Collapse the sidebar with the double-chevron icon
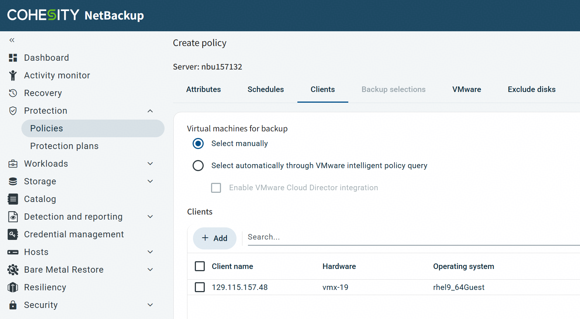 pyautogui.click(x=12, y=40)
